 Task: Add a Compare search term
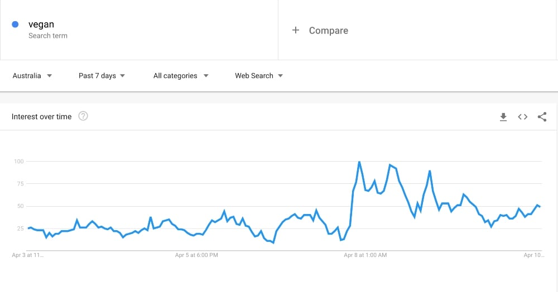(x=329, y=31)
